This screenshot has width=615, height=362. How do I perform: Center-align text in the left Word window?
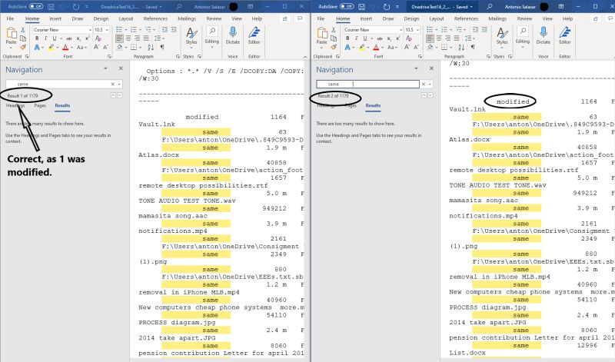128,38
